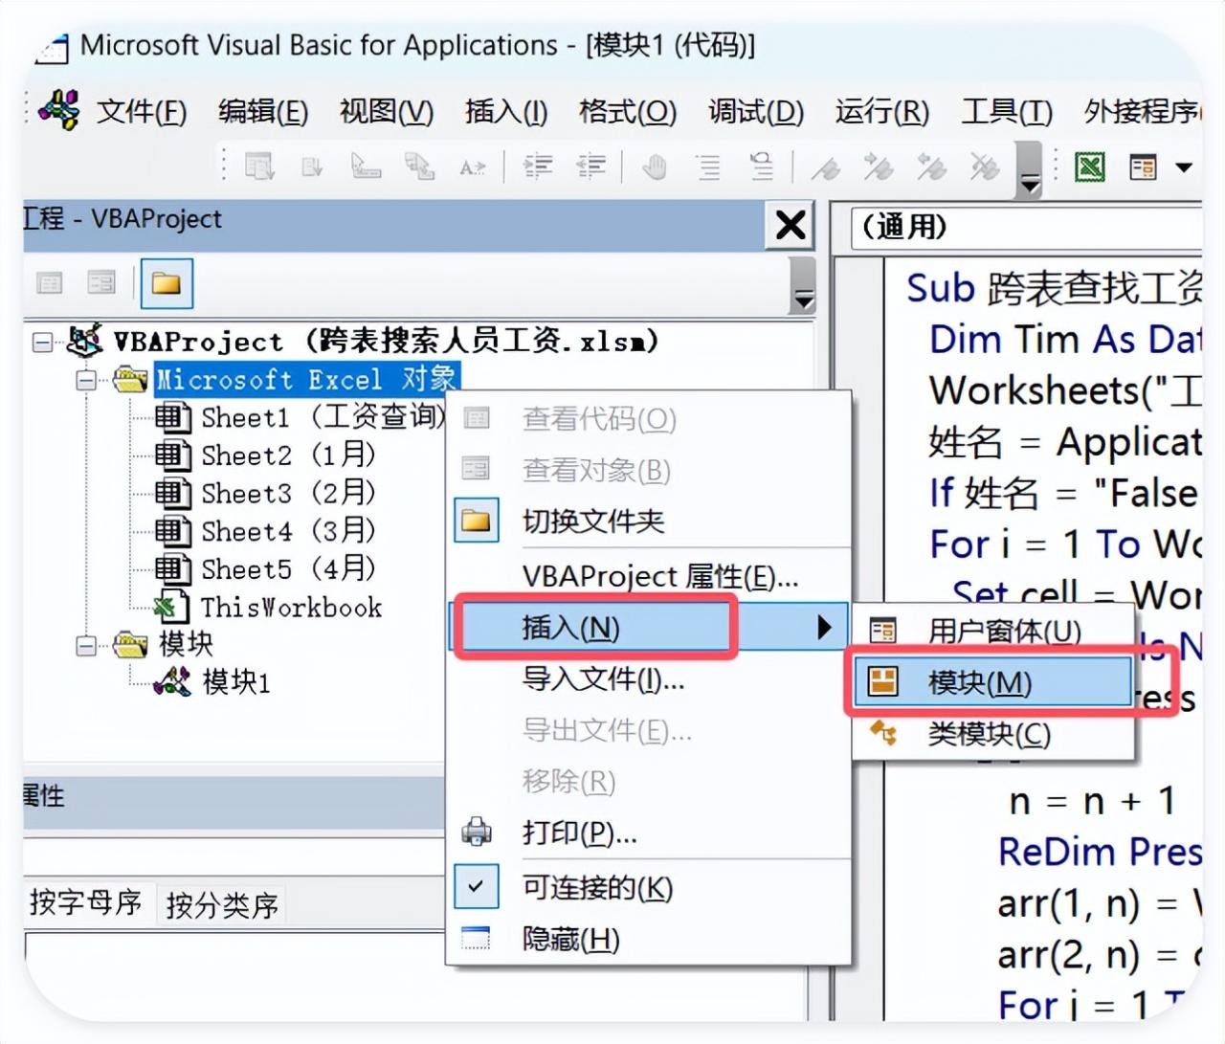Toggle Breakpoint hand icon
Viewport: 1225px width, 1044px height.
(x=655, y=167)
